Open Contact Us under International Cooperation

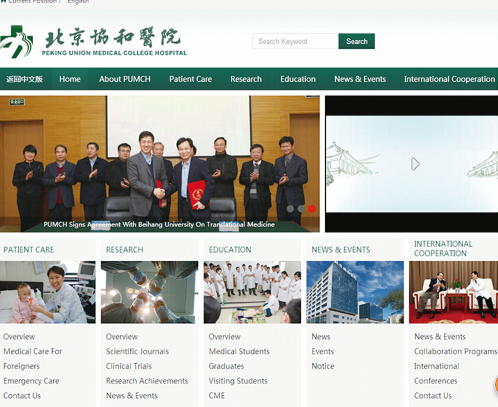[433, 396]
